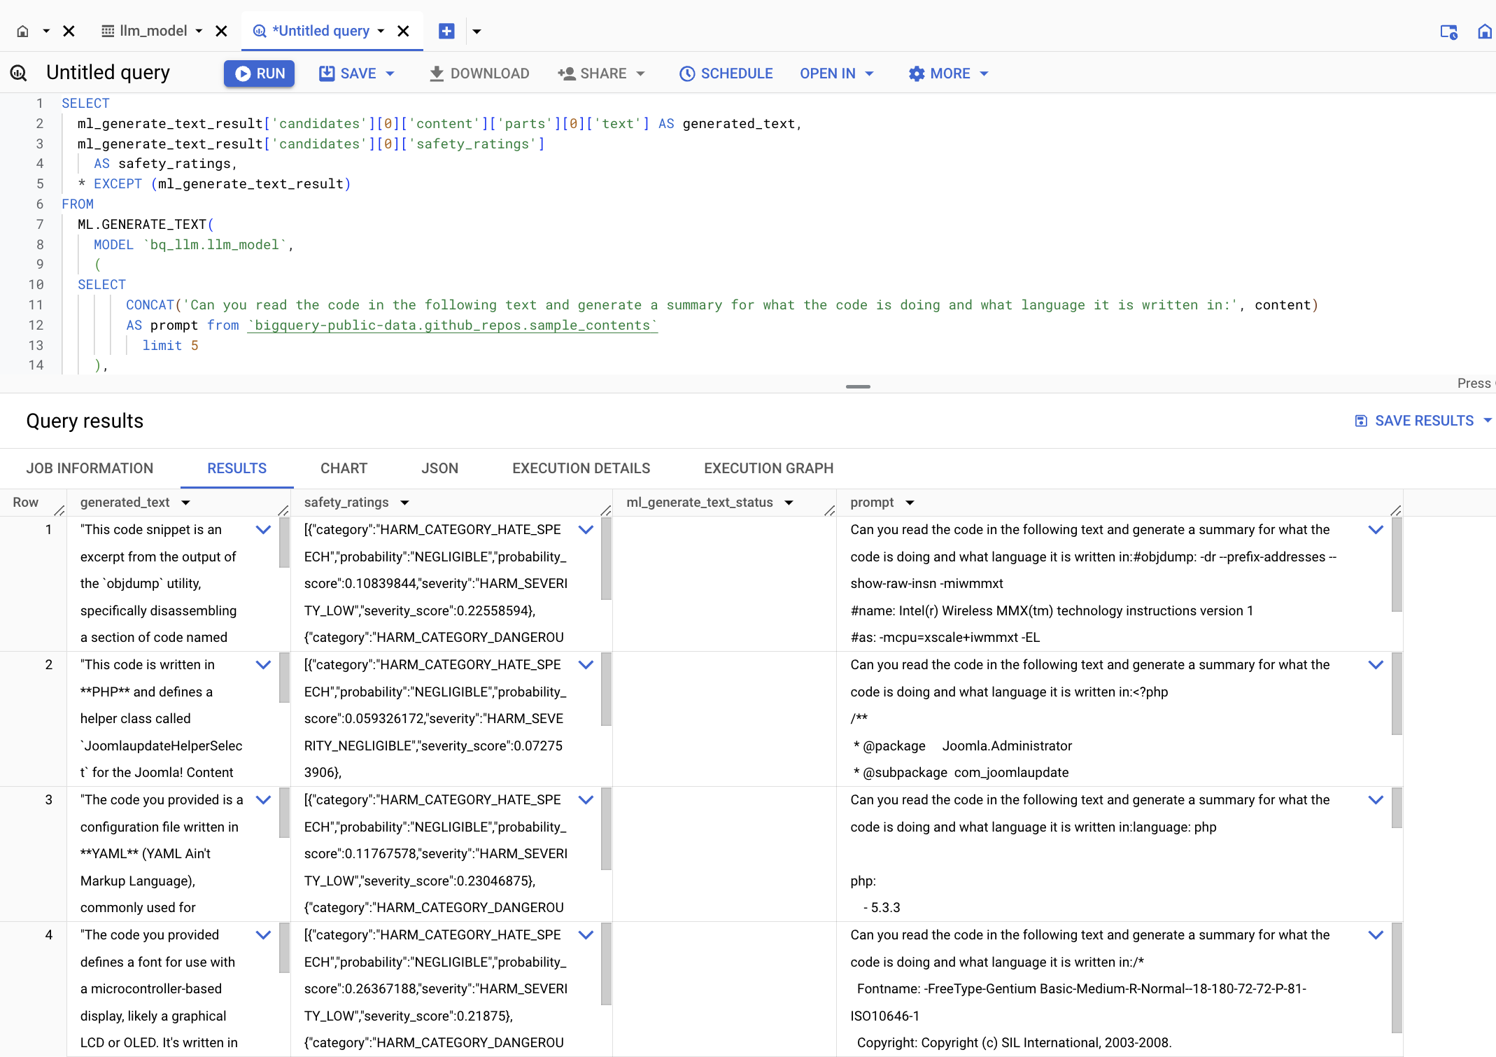Open the Job Information tab
This screenshot has width=1496, height=1057.
[90, 468]
